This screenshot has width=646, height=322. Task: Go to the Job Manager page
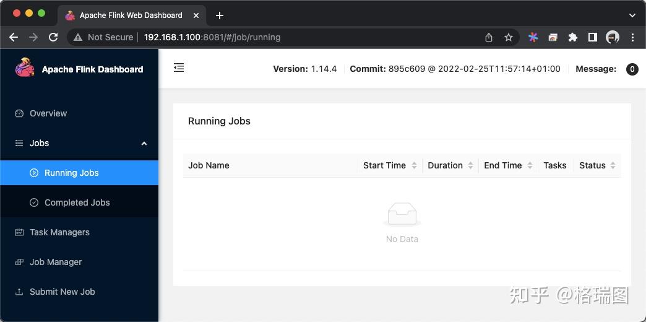(56, 262)
